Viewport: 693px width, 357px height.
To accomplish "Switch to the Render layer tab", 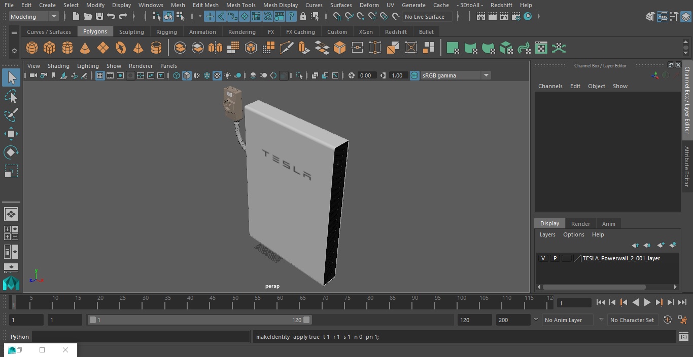I will [x=580, y=224].
